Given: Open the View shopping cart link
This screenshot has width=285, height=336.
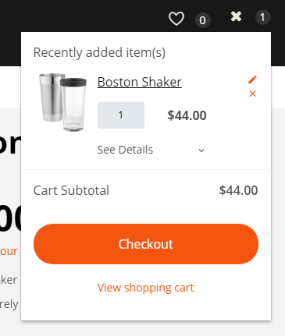Looking at the screenshot, I should pos(146,288).
